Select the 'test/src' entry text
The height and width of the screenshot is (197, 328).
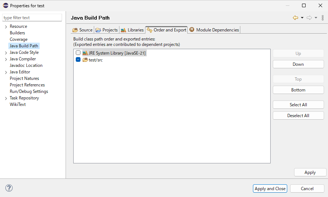tap(96, 60)
